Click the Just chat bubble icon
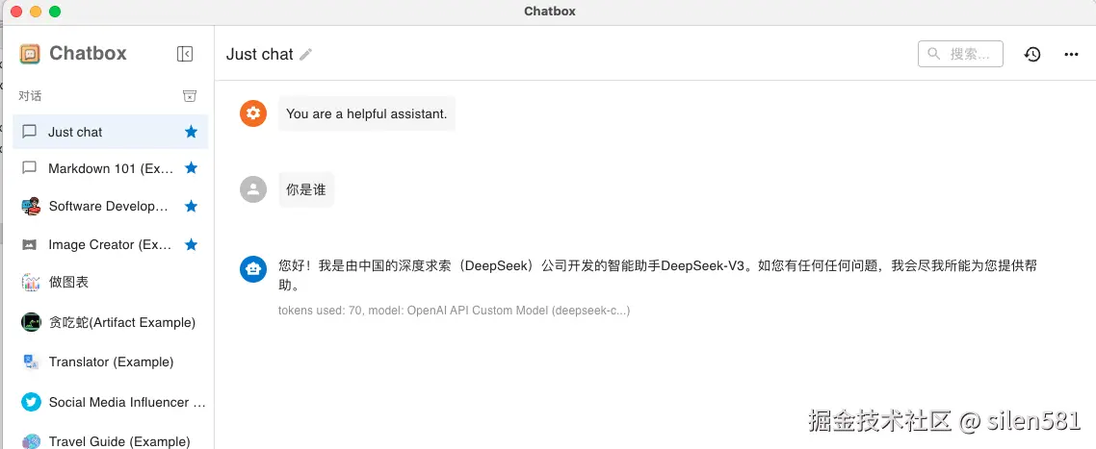The image size is (1096, 449). (x=29, y=132)
